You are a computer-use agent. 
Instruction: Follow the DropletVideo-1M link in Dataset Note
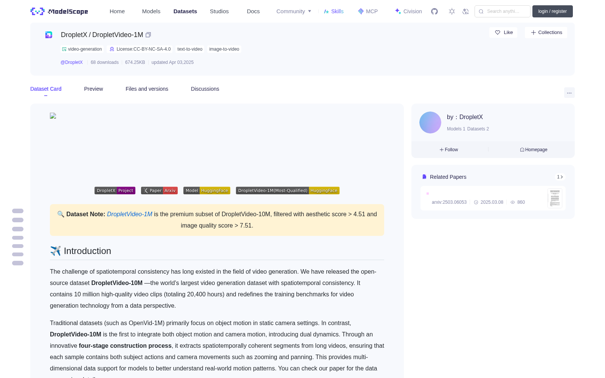(x=130, y=214)
